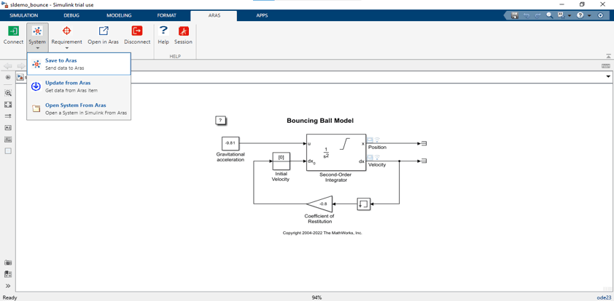Expand the quick access Help dropdown arrow

click(589, 16)
